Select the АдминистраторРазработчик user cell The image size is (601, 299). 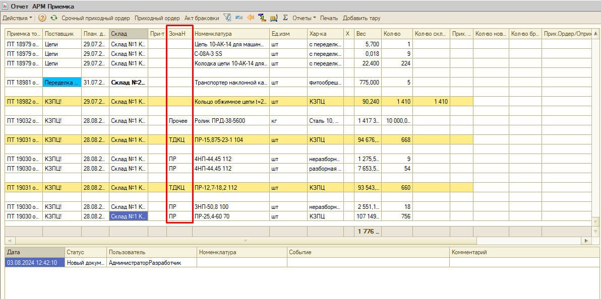pos(152,262)
